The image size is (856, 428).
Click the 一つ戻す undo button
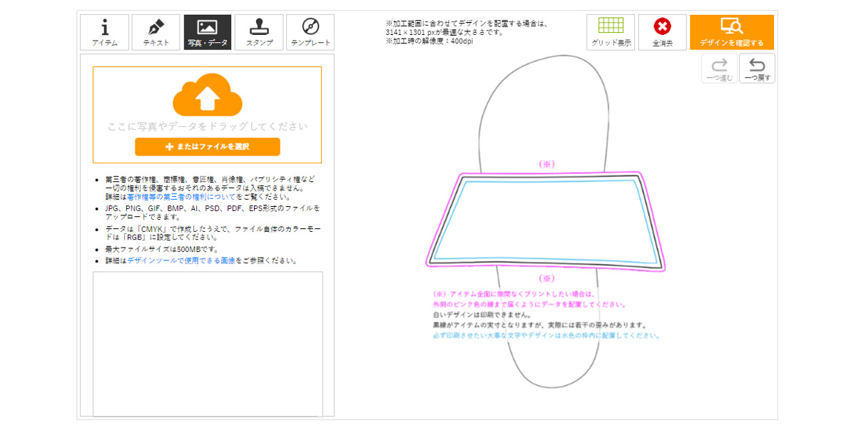click(x=757, y=68)
